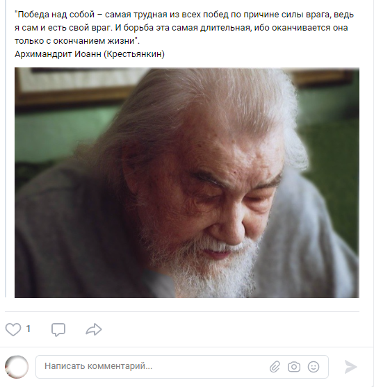This screenshot has width=374, height=387.
Task: Click the quote line starting 'Победа над собой'
Action: click(184, 15)
